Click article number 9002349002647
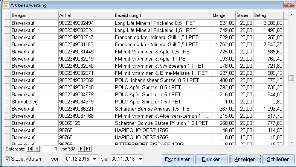Image resolution: width=296 pixels, height=167 pixels. (x=76, y=37)
